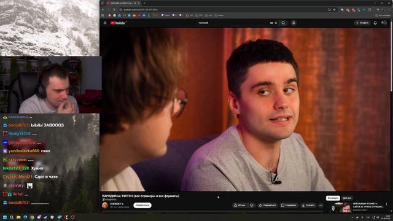
Task: Go to the YouTube home logo
Action: pos(118,23)
